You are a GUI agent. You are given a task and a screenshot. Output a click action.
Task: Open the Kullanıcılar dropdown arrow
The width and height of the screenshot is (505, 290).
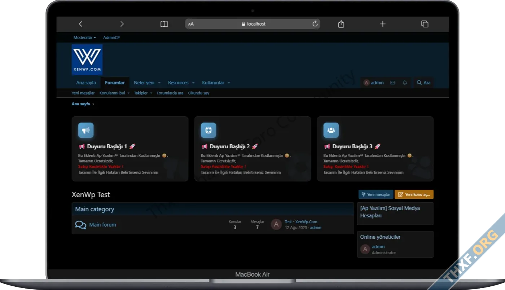coord(229,83)
